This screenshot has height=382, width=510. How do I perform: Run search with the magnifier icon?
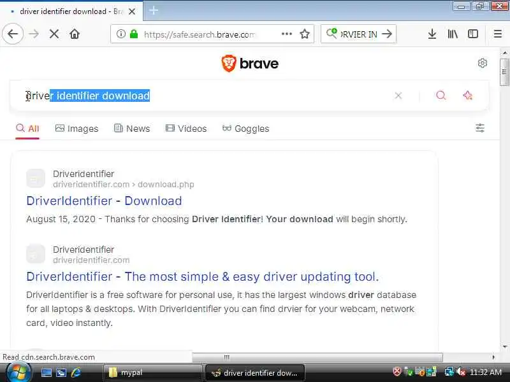tap(441, 95)
